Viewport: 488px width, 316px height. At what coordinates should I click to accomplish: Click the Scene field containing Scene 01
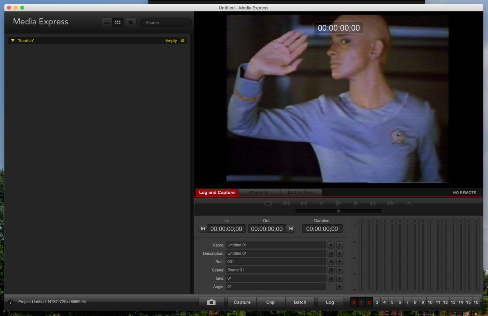coord(276,270)
